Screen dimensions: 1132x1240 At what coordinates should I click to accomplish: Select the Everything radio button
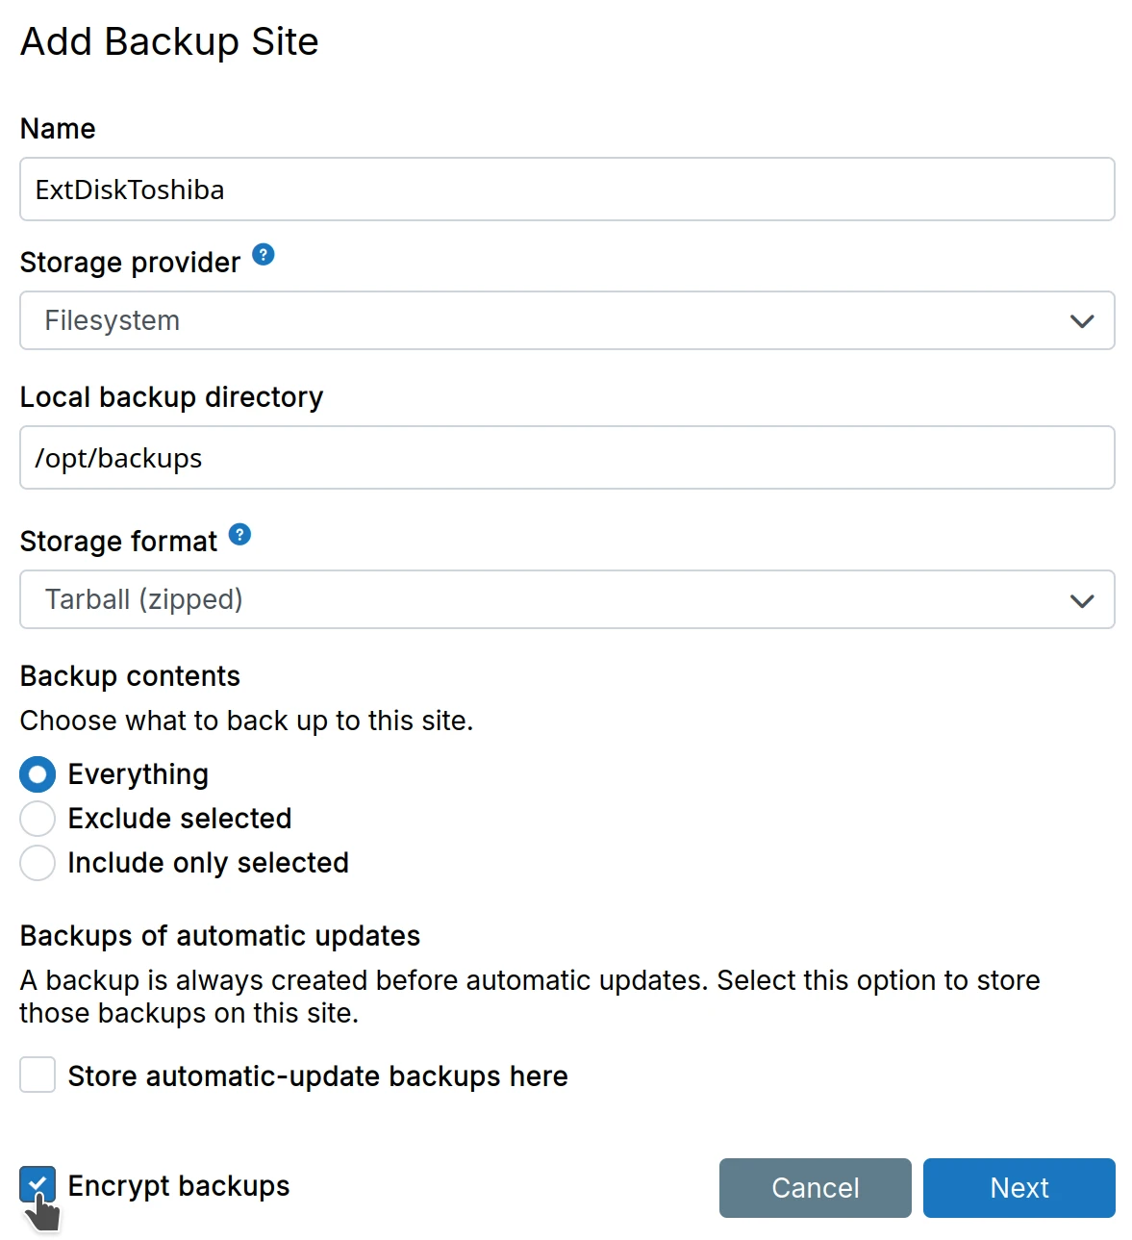pyautogui.click(x=38, y=774)
